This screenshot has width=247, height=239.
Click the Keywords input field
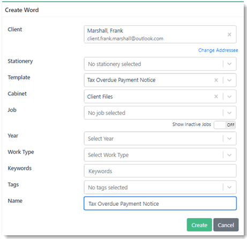160,171
